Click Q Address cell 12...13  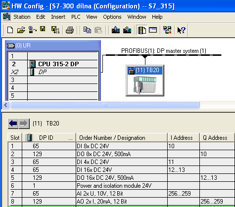click(217, 178)
